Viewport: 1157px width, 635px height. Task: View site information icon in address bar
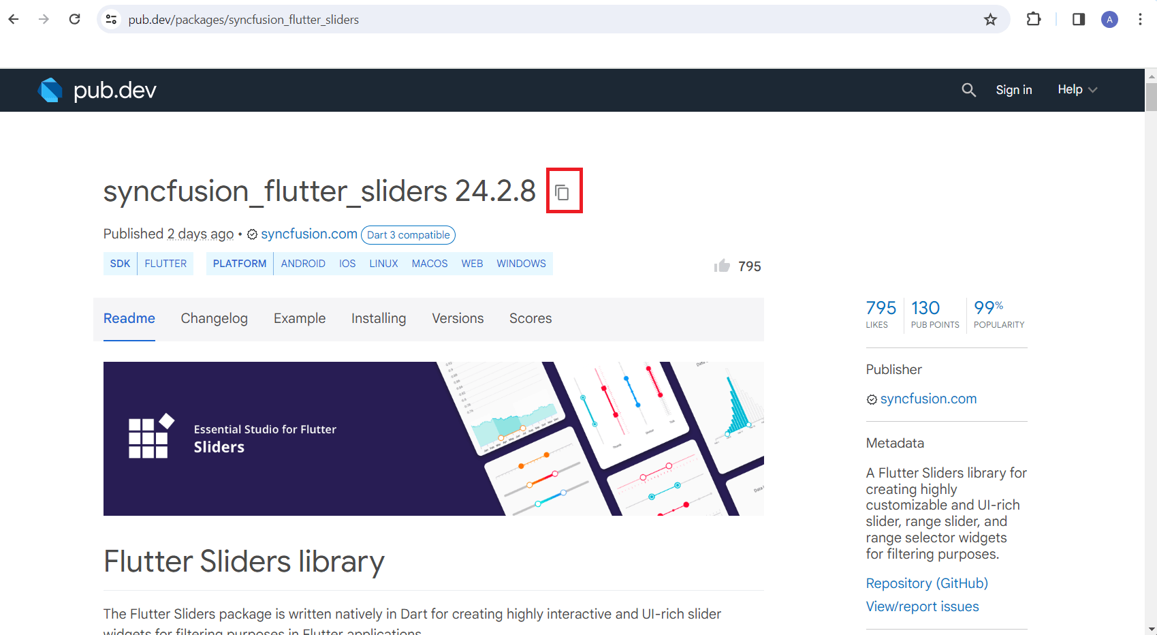pos(111,20)
